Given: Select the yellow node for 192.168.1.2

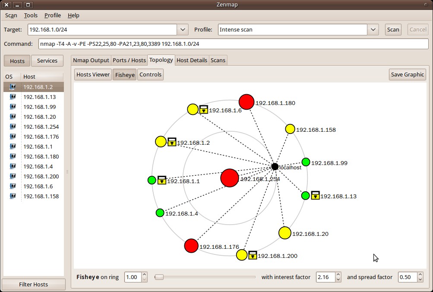Looking at the screenshot, I should click(x=161, y=141).
